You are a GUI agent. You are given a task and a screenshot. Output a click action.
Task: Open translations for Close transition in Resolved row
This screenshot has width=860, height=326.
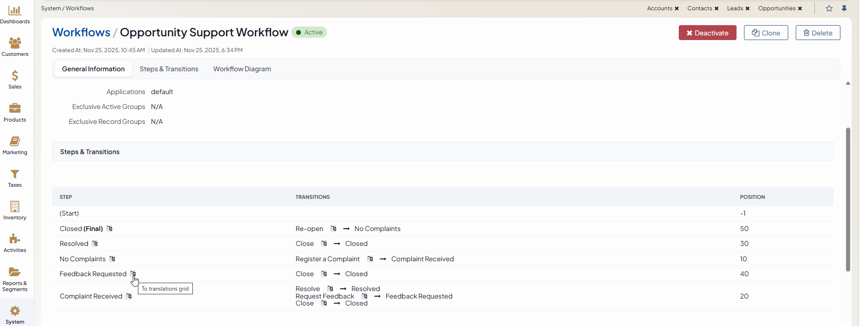[x=324, y=244]
